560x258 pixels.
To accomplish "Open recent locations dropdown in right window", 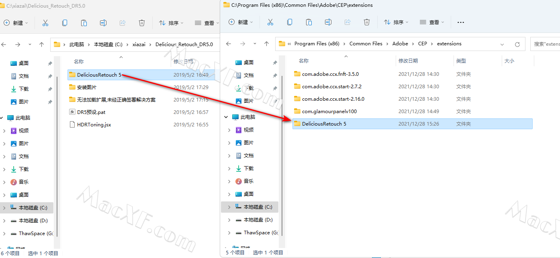I will tap(255, 44).
